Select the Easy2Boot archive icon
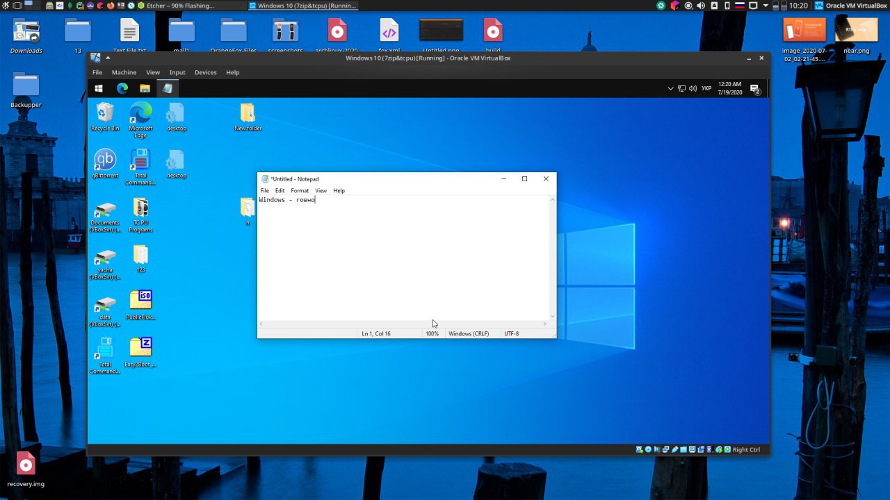 coord(140,352)
